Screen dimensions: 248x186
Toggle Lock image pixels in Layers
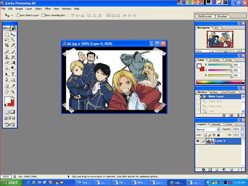(x=209, y=135)
